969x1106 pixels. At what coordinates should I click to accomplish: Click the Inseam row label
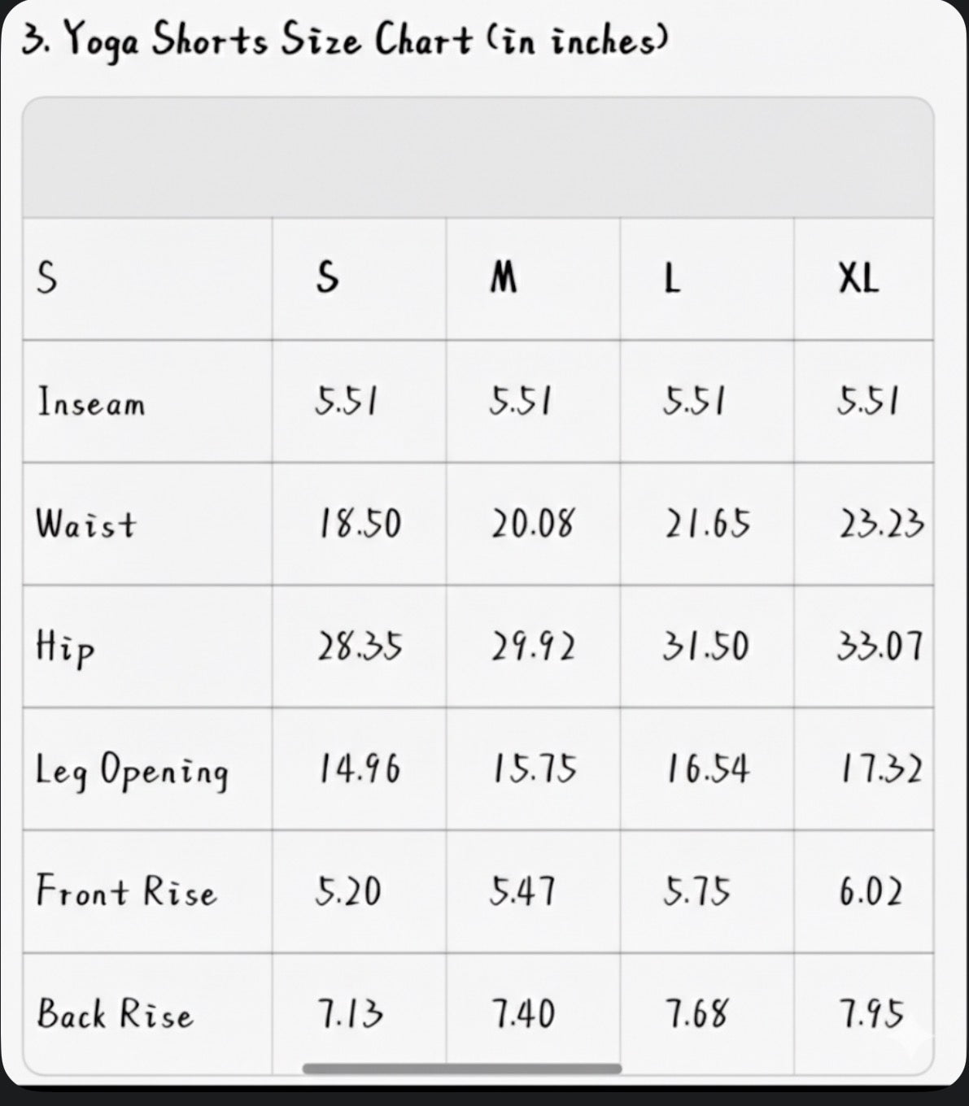[x=91, y=403]
